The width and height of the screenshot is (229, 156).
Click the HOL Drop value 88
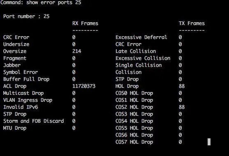182,86
